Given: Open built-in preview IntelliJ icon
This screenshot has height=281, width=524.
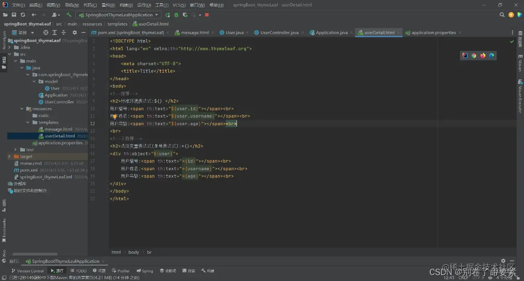Looking at the screenshot, I should pyautogui.click(x=465, y=55).
